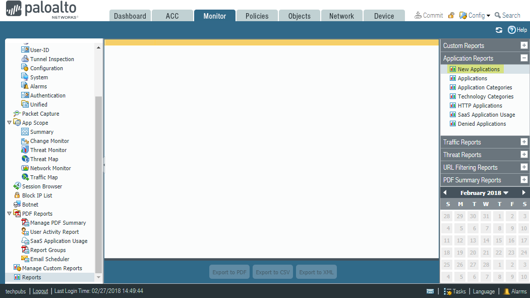
Task: Collapse the Application Reports section
Action: [x=524, y=58]
